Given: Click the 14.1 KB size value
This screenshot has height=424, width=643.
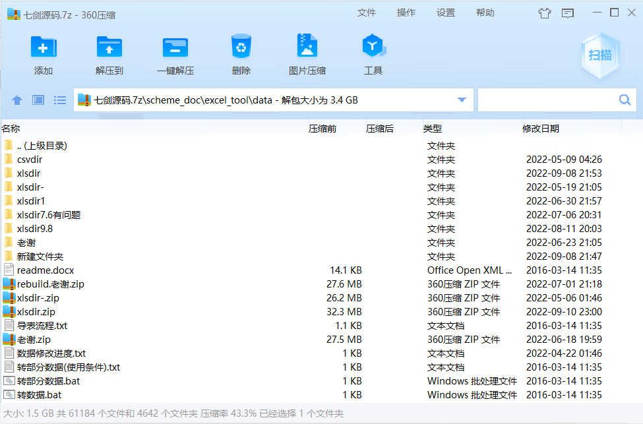Looking at the screenshot, I should tap(346, 270).
